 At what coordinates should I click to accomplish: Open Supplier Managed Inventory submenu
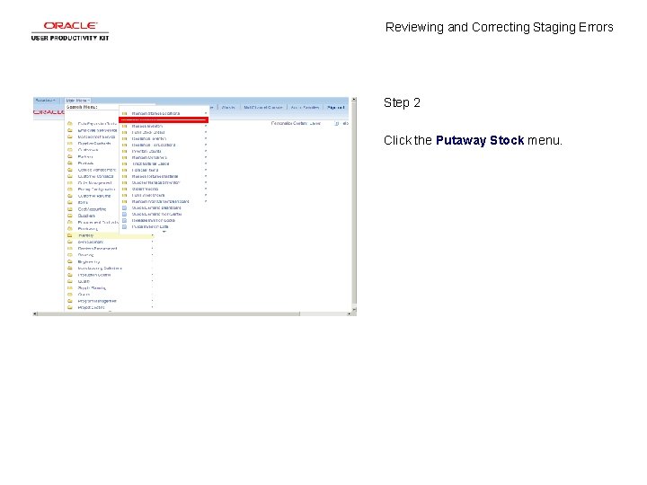pyautogui.click(x=155, y=182)
